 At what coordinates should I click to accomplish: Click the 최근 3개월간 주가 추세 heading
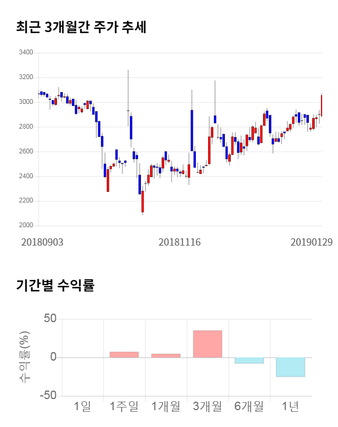click(81, 27)
